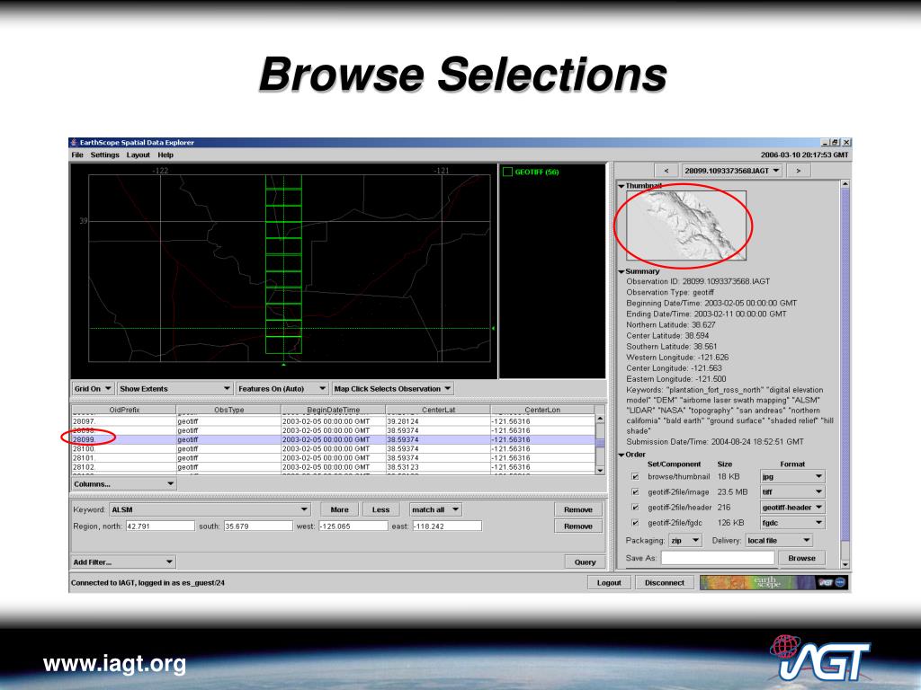Open the Columns... dropdown
The width and height of the screenshot is (921, 690).
[124, 484]
